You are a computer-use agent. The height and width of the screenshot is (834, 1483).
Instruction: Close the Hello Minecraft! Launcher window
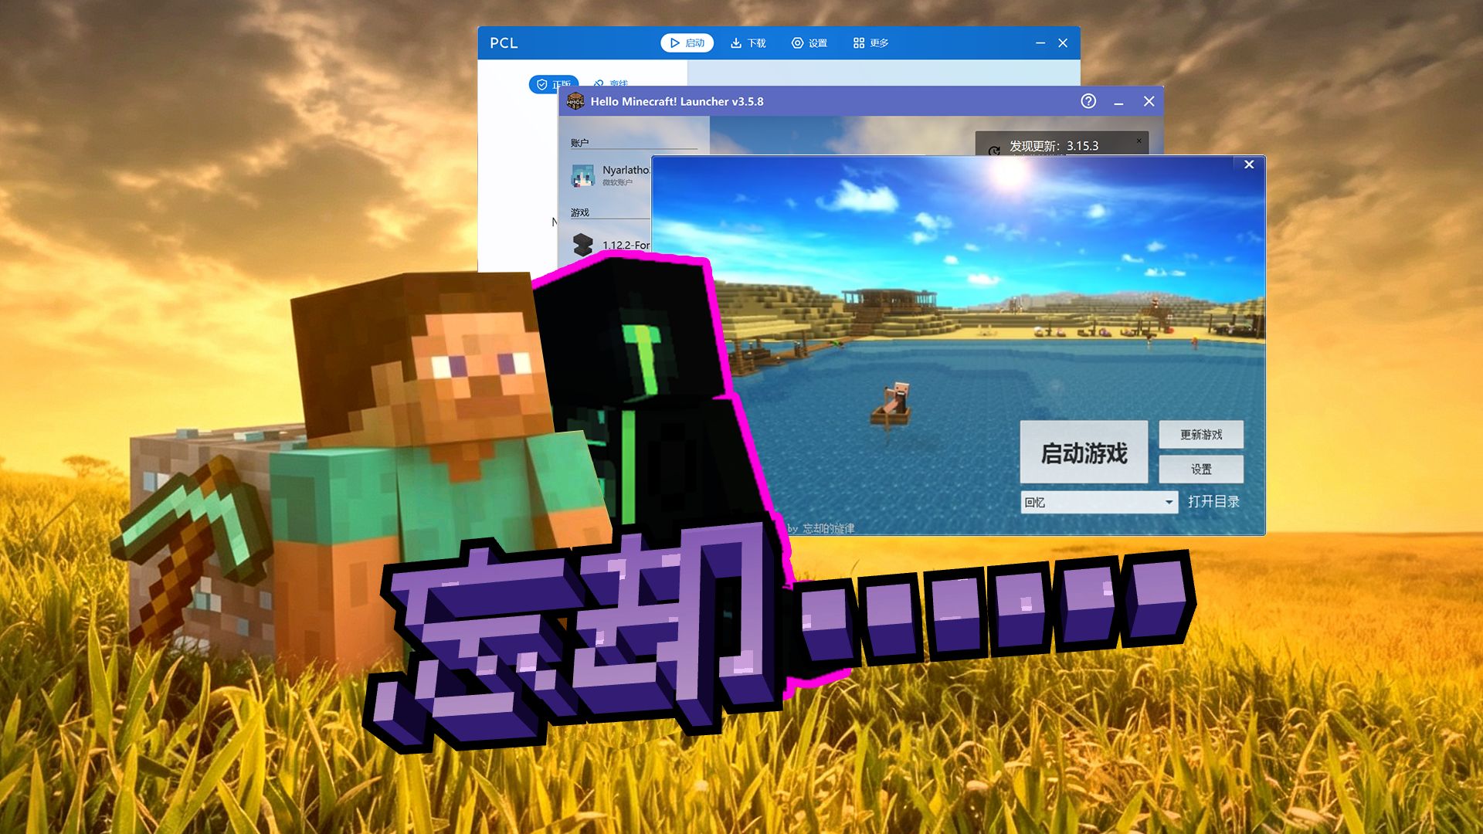[1149, 101]
